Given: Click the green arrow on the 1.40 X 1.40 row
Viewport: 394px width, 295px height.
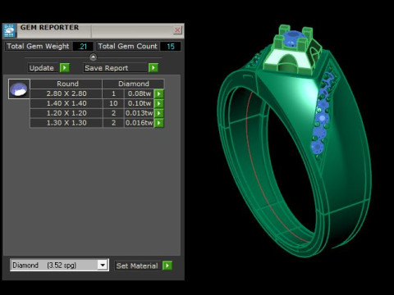Looking at the screenshot, I should pos(159,103).
